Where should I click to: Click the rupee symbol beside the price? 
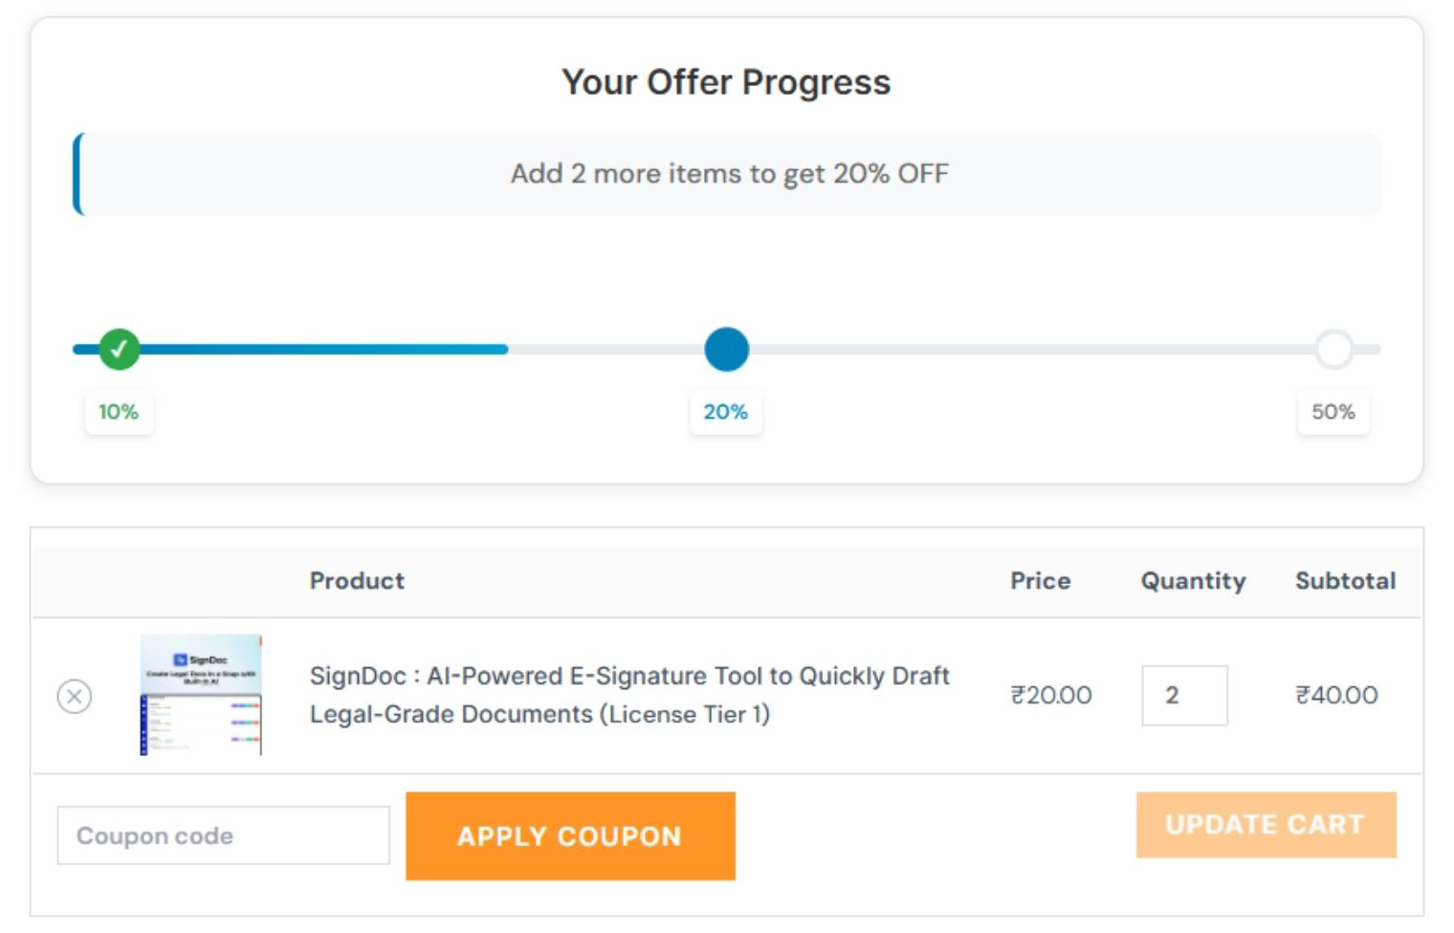1020,696
